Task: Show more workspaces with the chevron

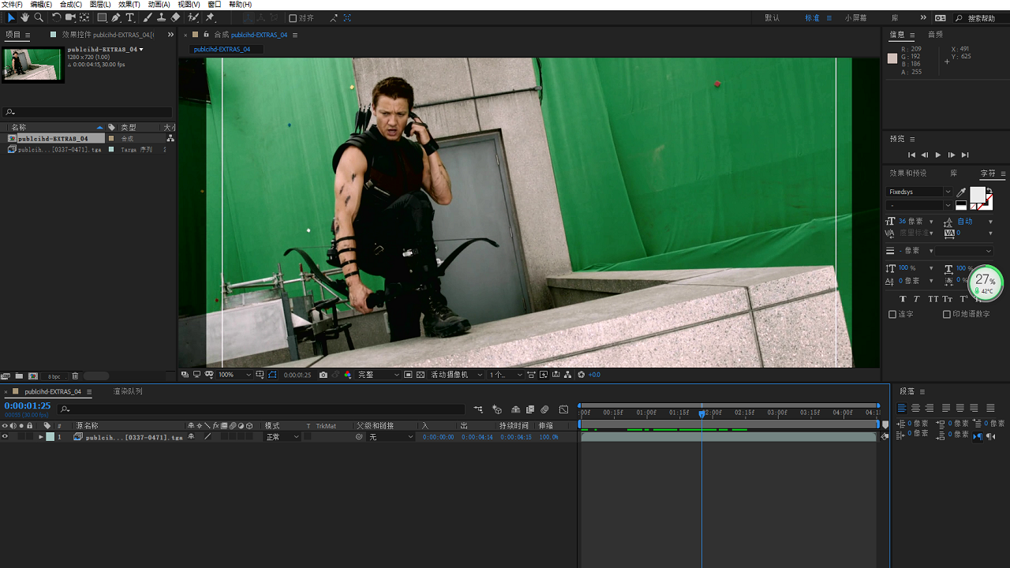Action: pyautogui.click(x=923, y=17)
